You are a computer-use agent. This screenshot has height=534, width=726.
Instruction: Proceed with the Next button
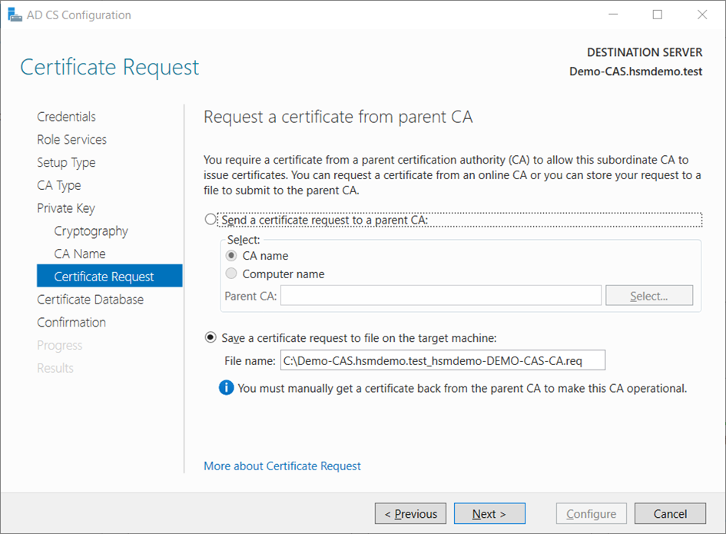[489, 514]
